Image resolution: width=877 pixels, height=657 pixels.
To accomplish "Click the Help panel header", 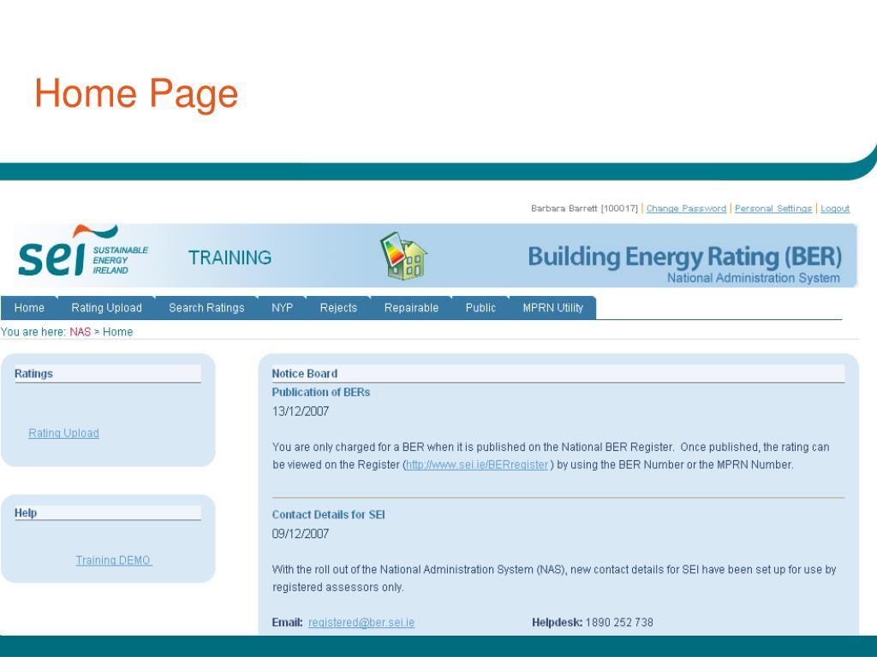I will (x=107, y=513).
